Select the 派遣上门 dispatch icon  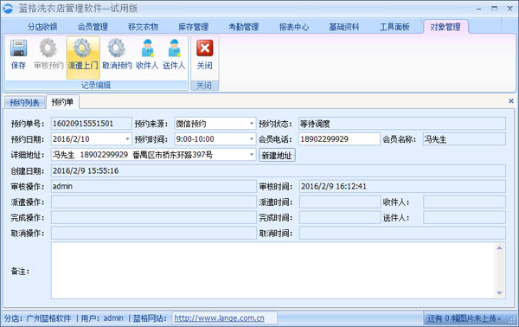[83, 48]
